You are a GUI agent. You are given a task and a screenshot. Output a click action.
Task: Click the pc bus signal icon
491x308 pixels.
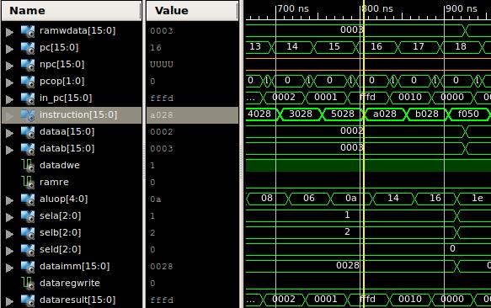28,48
